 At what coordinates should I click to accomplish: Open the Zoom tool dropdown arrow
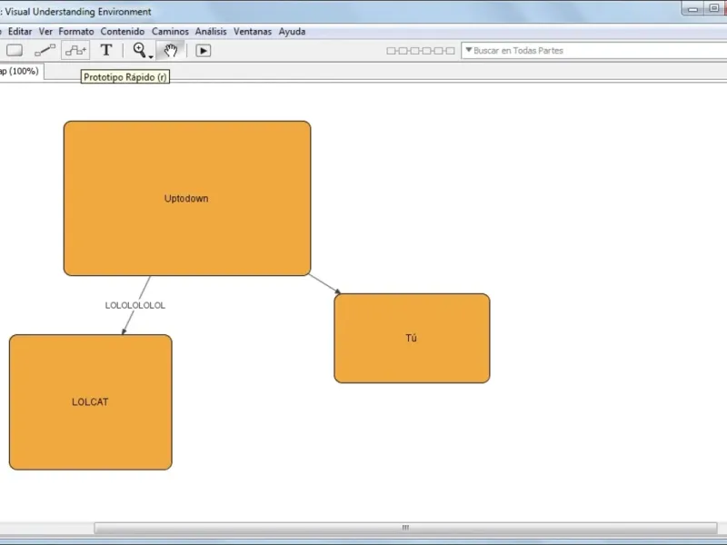151,56
